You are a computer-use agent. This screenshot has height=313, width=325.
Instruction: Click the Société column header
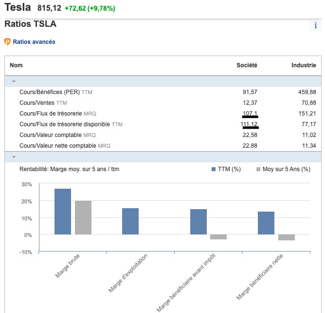[x=247, y=65]
